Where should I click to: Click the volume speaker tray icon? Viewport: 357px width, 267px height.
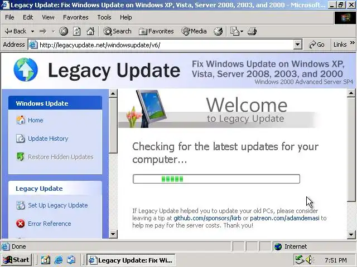click(x=310, y=260)
